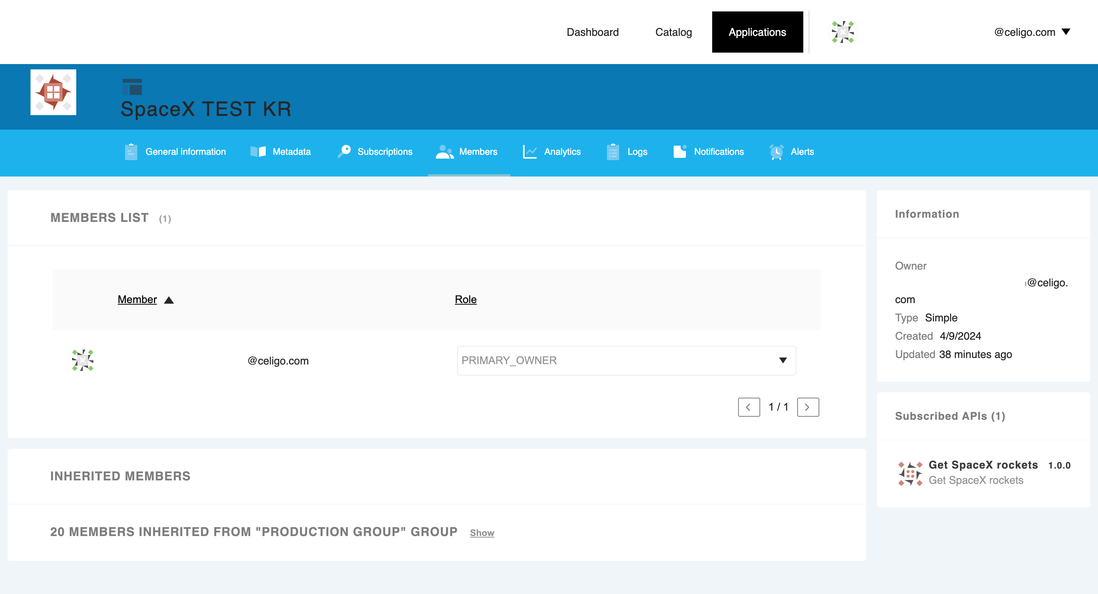
Task: Click the SpaceX TEST KR application logo
Action: coord(53,93)
